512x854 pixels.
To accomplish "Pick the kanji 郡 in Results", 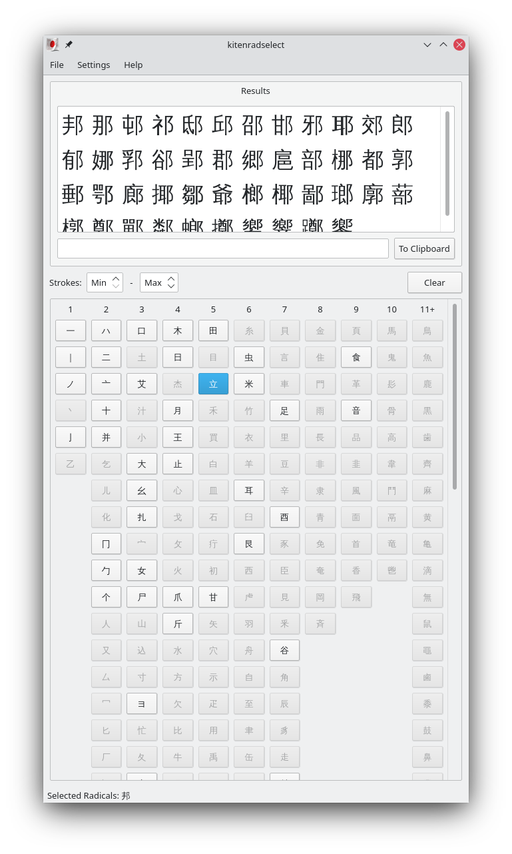I will tap(222, 160).
